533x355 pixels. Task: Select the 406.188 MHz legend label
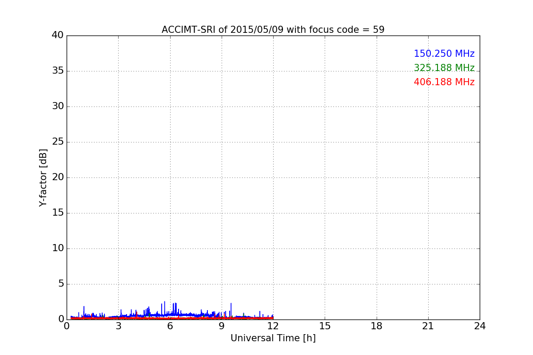pos(444,82)
